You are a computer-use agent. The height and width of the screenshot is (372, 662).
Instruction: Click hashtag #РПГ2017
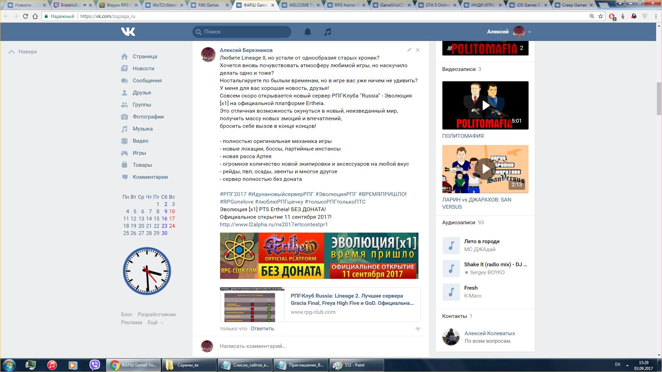pos(233,194)
